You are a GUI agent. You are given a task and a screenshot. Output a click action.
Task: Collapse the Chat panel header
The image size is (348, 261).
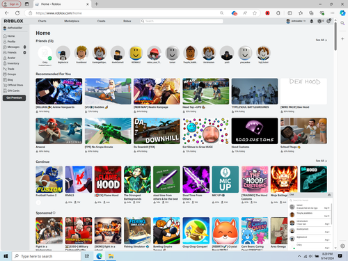pos(310,195)
